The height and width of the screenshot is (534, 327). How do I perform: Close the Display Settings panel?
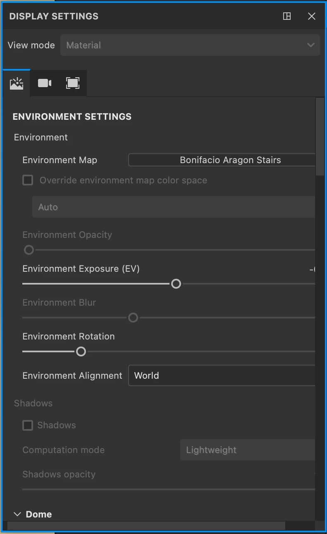pos(312,16)
